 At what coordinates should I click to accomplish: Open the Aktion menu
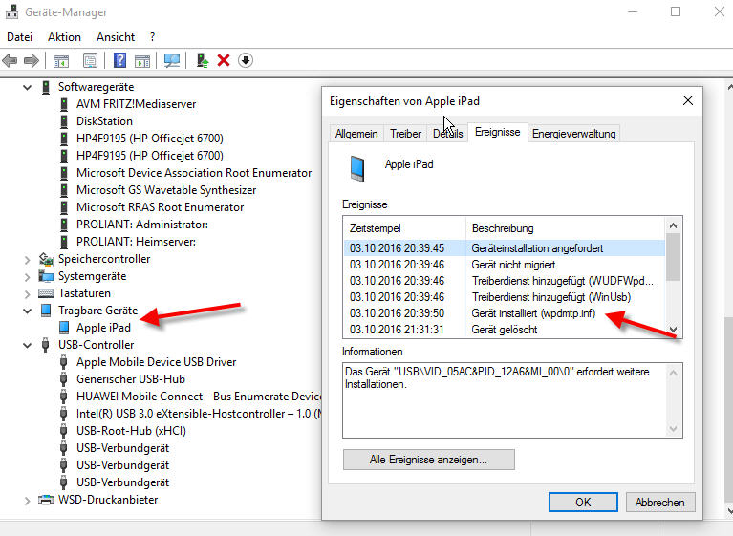[64, 36]
